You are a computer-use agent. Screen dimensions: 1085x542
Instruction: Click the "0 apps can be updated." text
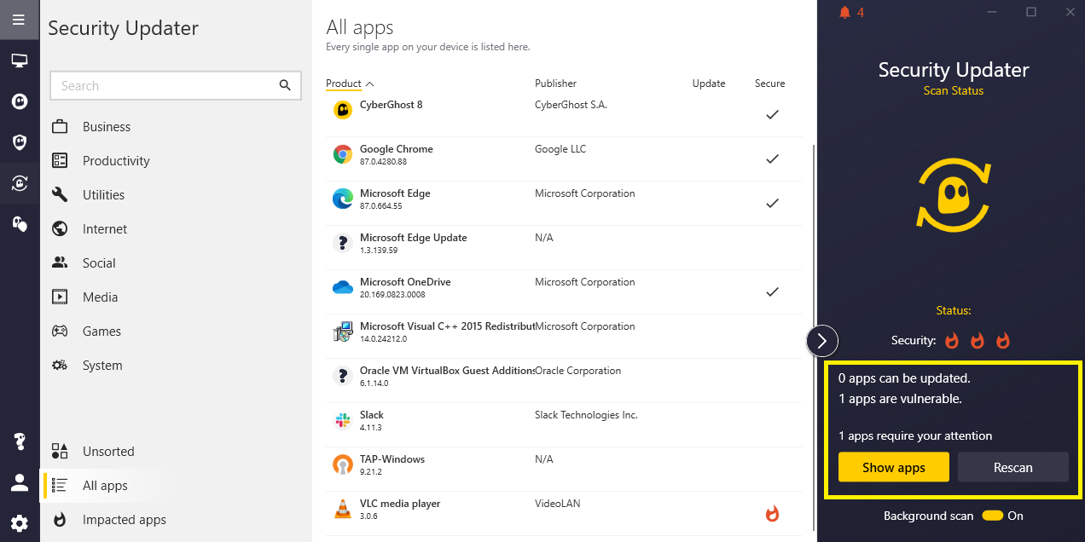[x=904, y=378]
